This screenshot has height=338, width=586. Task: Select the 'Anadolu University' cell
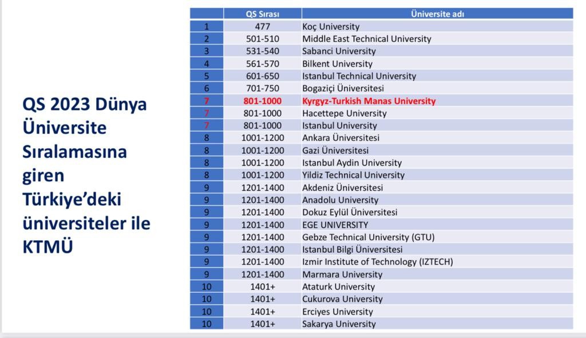pyautogui.click(x=437, y=200)
